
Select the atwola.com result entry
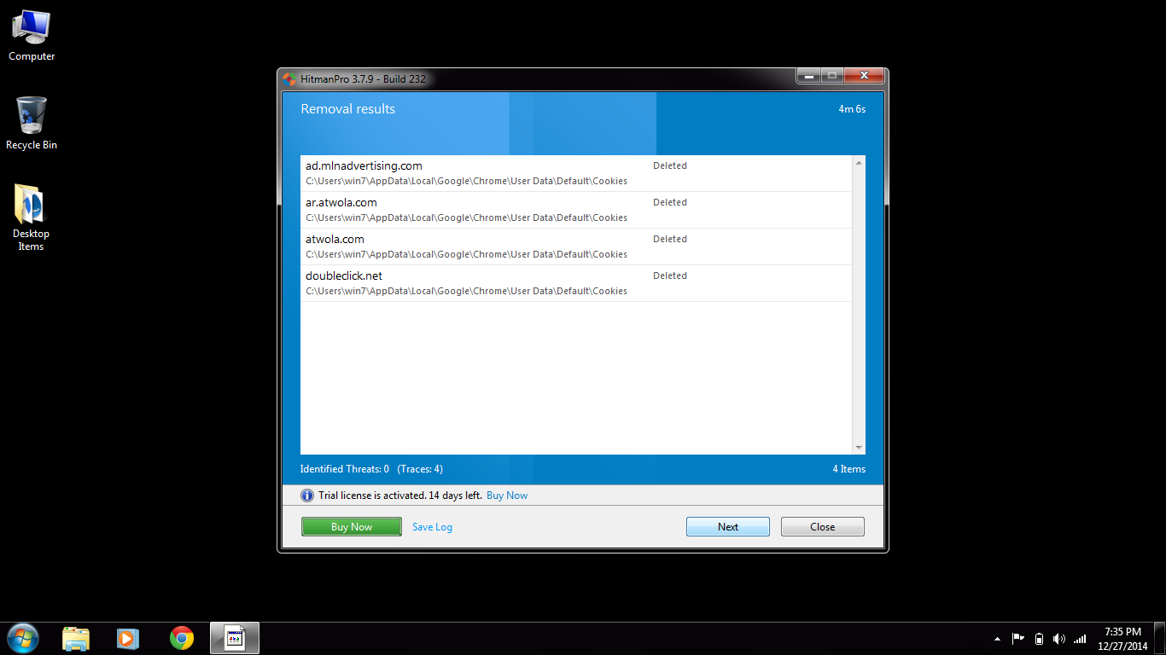click(x=576, y=246)
